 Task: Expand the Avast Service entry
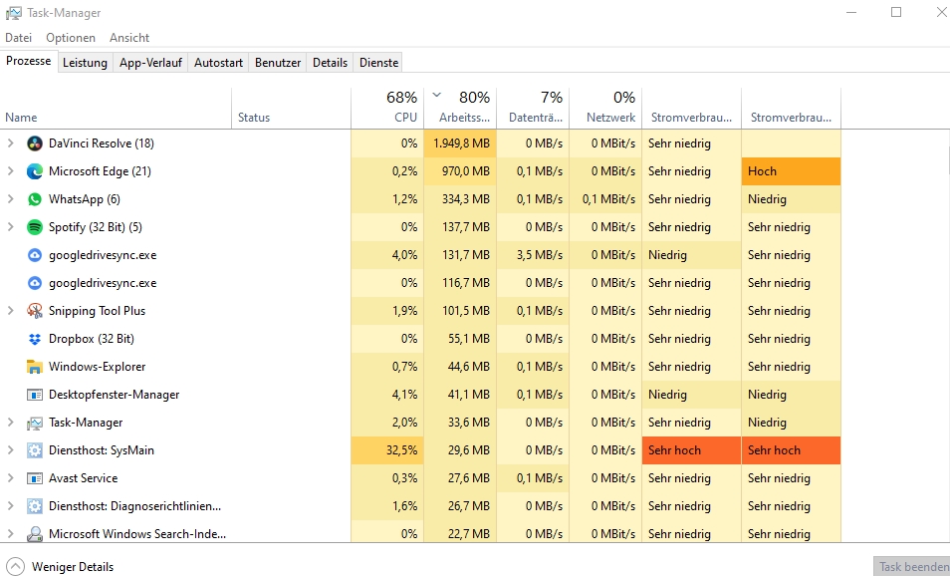(x=10, y=477)
